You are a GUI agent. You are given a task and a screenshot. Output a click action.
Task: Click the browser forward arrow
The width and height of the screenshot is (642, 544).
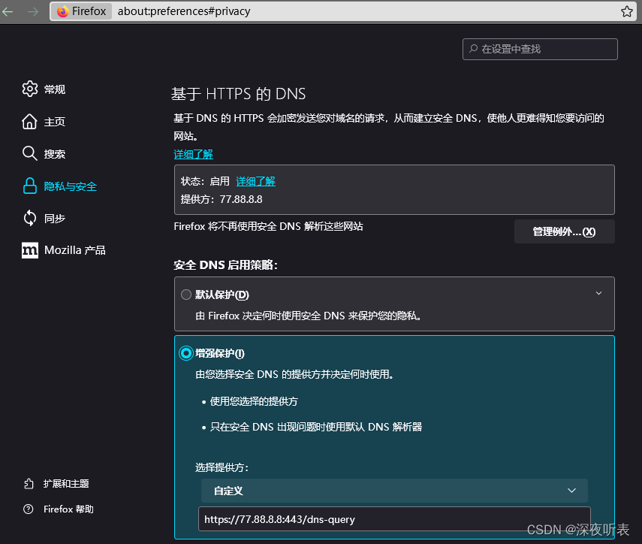(x=33, y=11)
